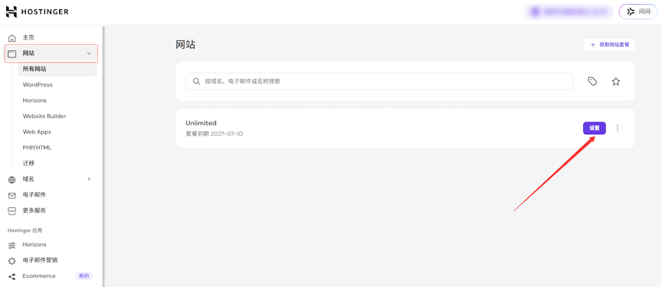Viewport: 661px width, 287px height.
Task: Click the 网站 window icon in sidebar
Action: [12, 54]
